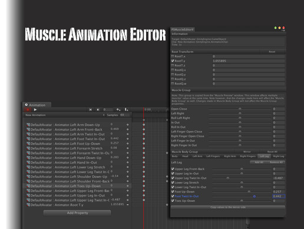304x229 pixels.
Task: Click the property icon for Animator.Root T.y
Action: pos(28,205)
